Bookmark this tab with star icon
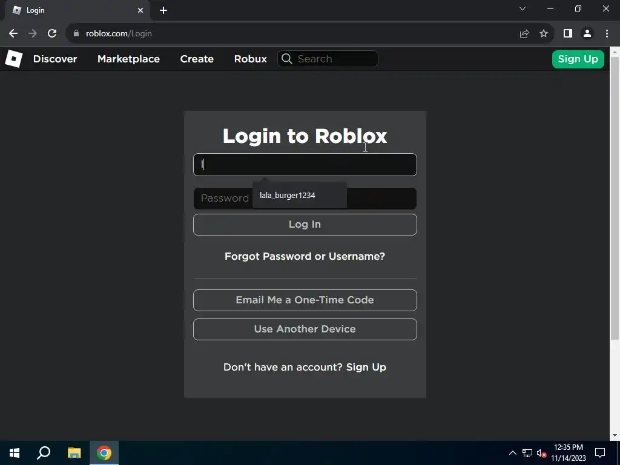 pos(544,34)
